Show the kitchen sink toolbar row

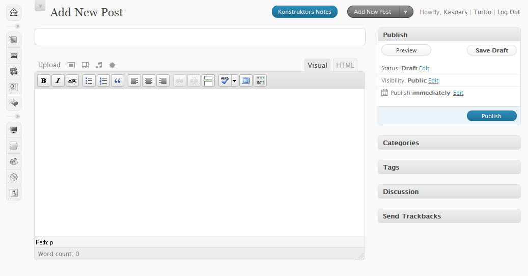coord(260,80)
